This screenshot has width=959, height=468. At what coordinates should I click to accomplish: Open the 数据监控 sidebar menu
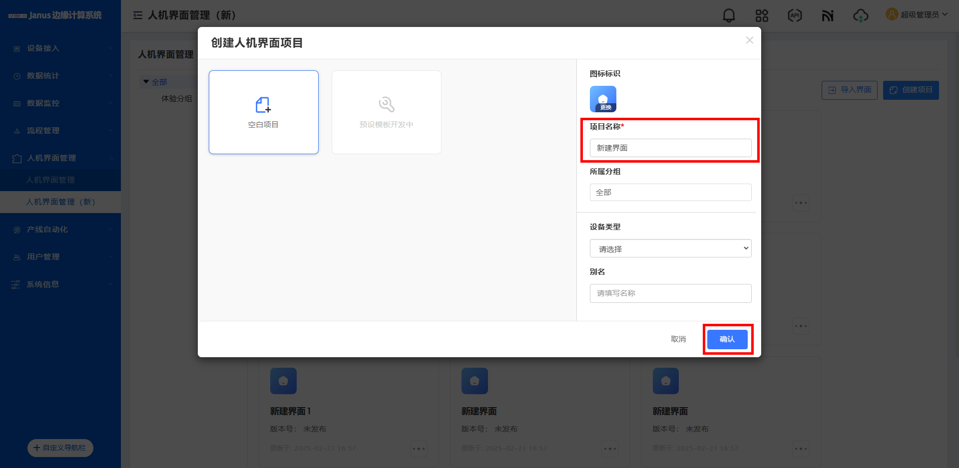[x=60, y=103]
